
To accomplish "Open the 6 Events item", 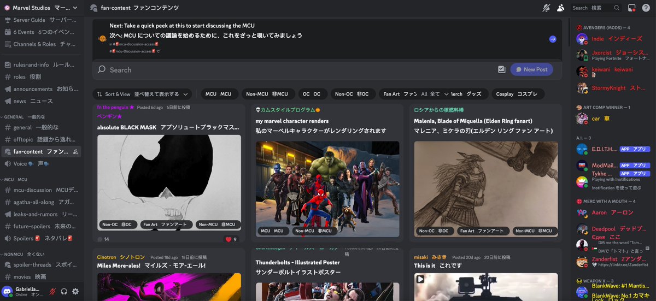I will click(40, 32).
